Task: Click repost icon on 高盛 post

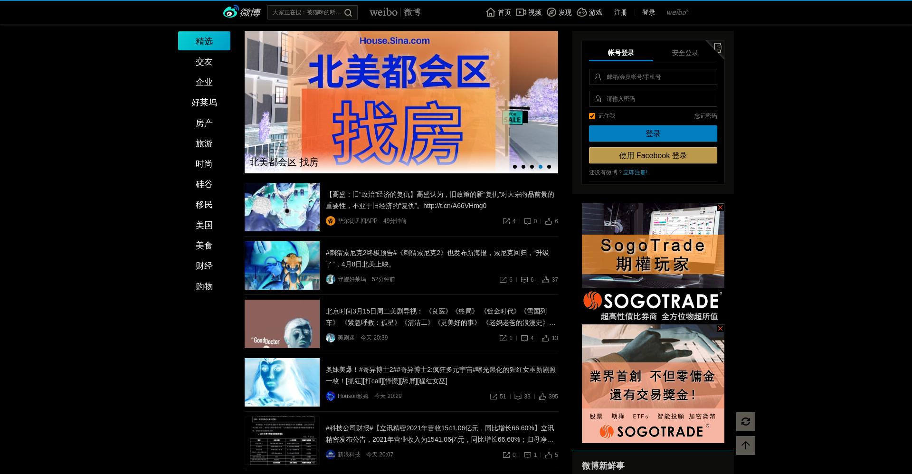Action: pyautogui.click(x=506, y=221)
